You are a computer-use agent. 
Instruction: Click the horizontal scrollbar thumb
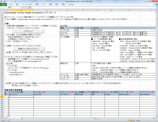(x=98, y=118)
